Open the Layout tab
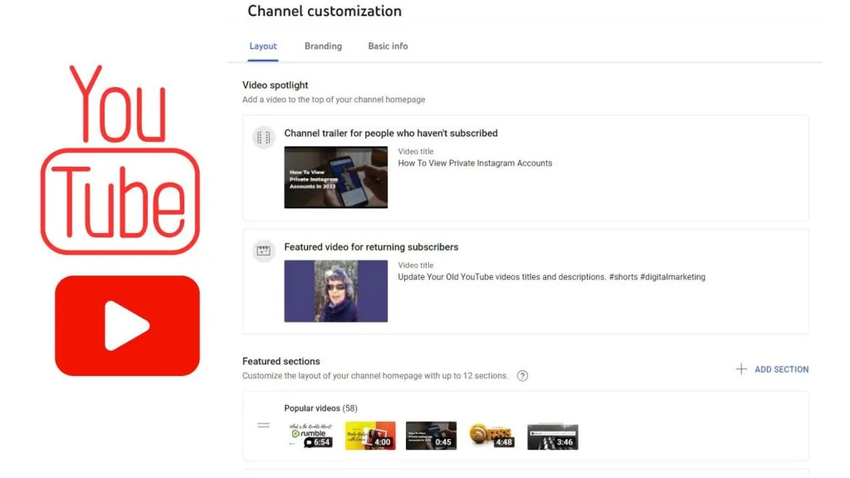 [x=262, y=46]
